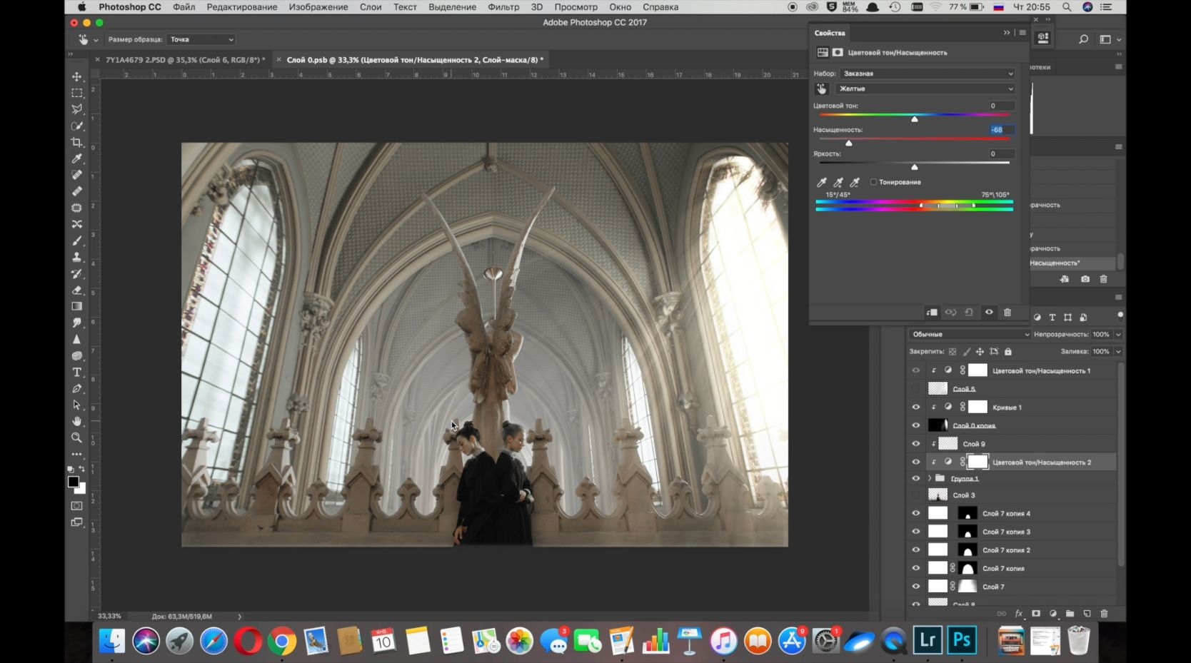Open the Набор preset dropdown
This screenshot has height=663, width=1191.
[x=927, y=74]
